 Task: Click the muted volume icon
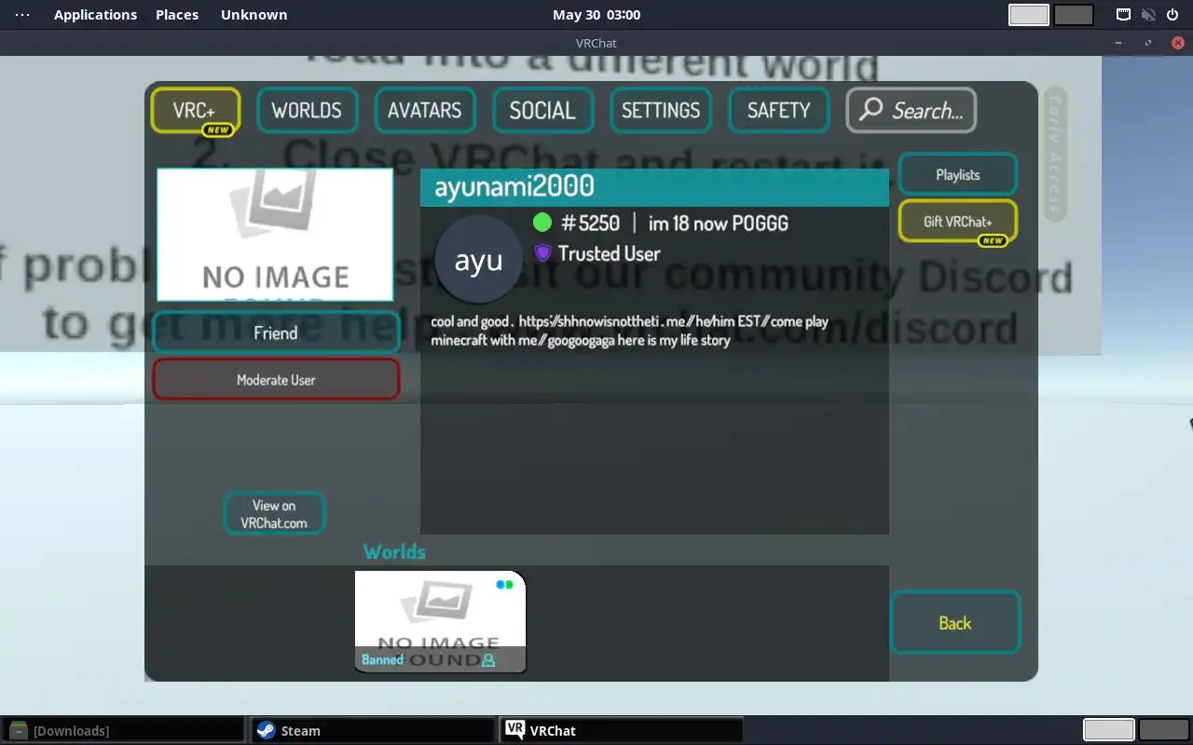(1148, 14)
